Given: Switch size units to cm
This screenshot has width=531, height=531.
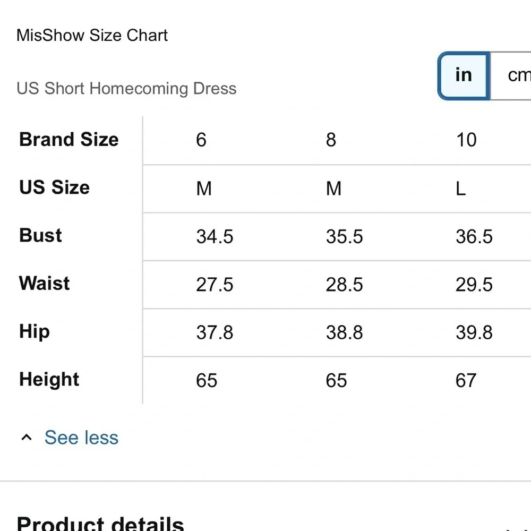Looking at the screenshot, I should coord(511,76).
